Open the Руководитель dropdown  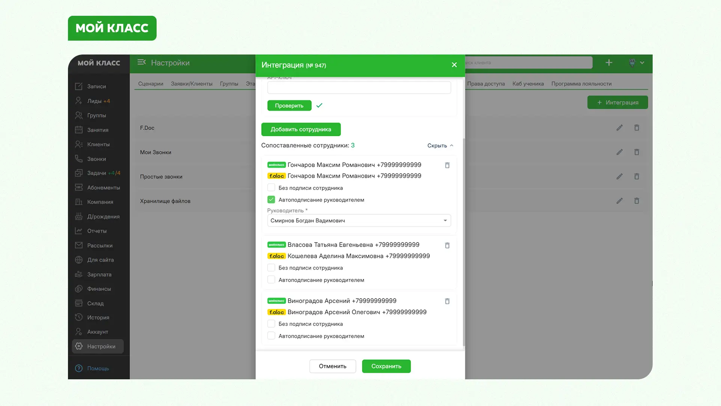(445, 220)
